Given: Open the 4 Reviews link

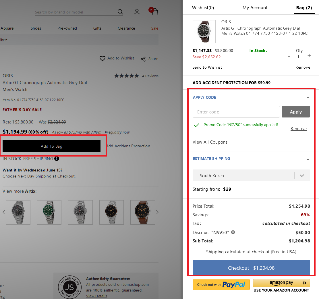Looking at the screenshot, I should 150,76.
